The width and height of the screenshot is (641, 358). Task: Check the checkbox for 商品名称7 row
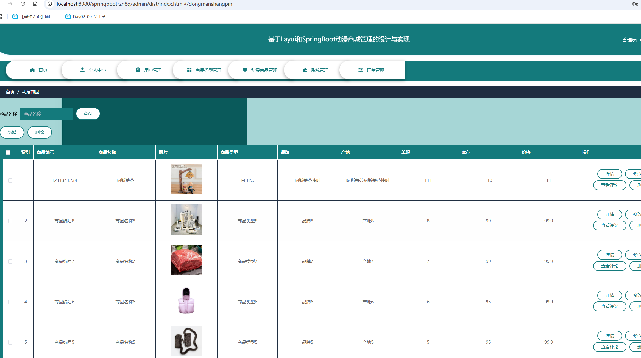[10, 261]
